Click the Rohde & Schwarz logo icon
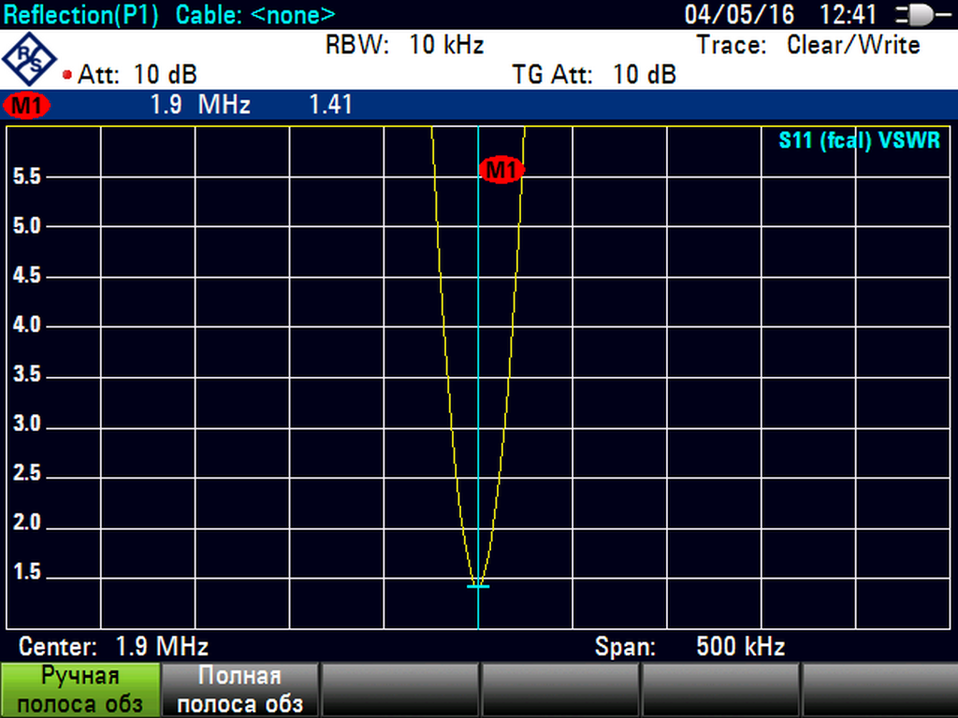The image size is (958, 718). (30, 59)
